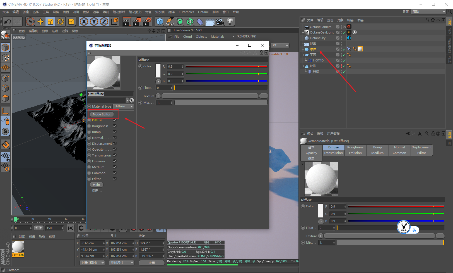Click the Diffuse color swatch in Material Editor
453x273 pixels.
(158, 70)
